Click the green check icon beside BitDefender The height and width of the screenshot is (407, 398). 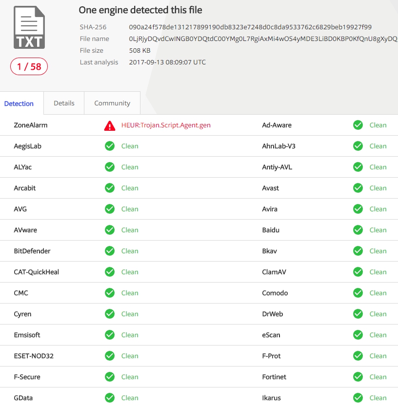110,251
